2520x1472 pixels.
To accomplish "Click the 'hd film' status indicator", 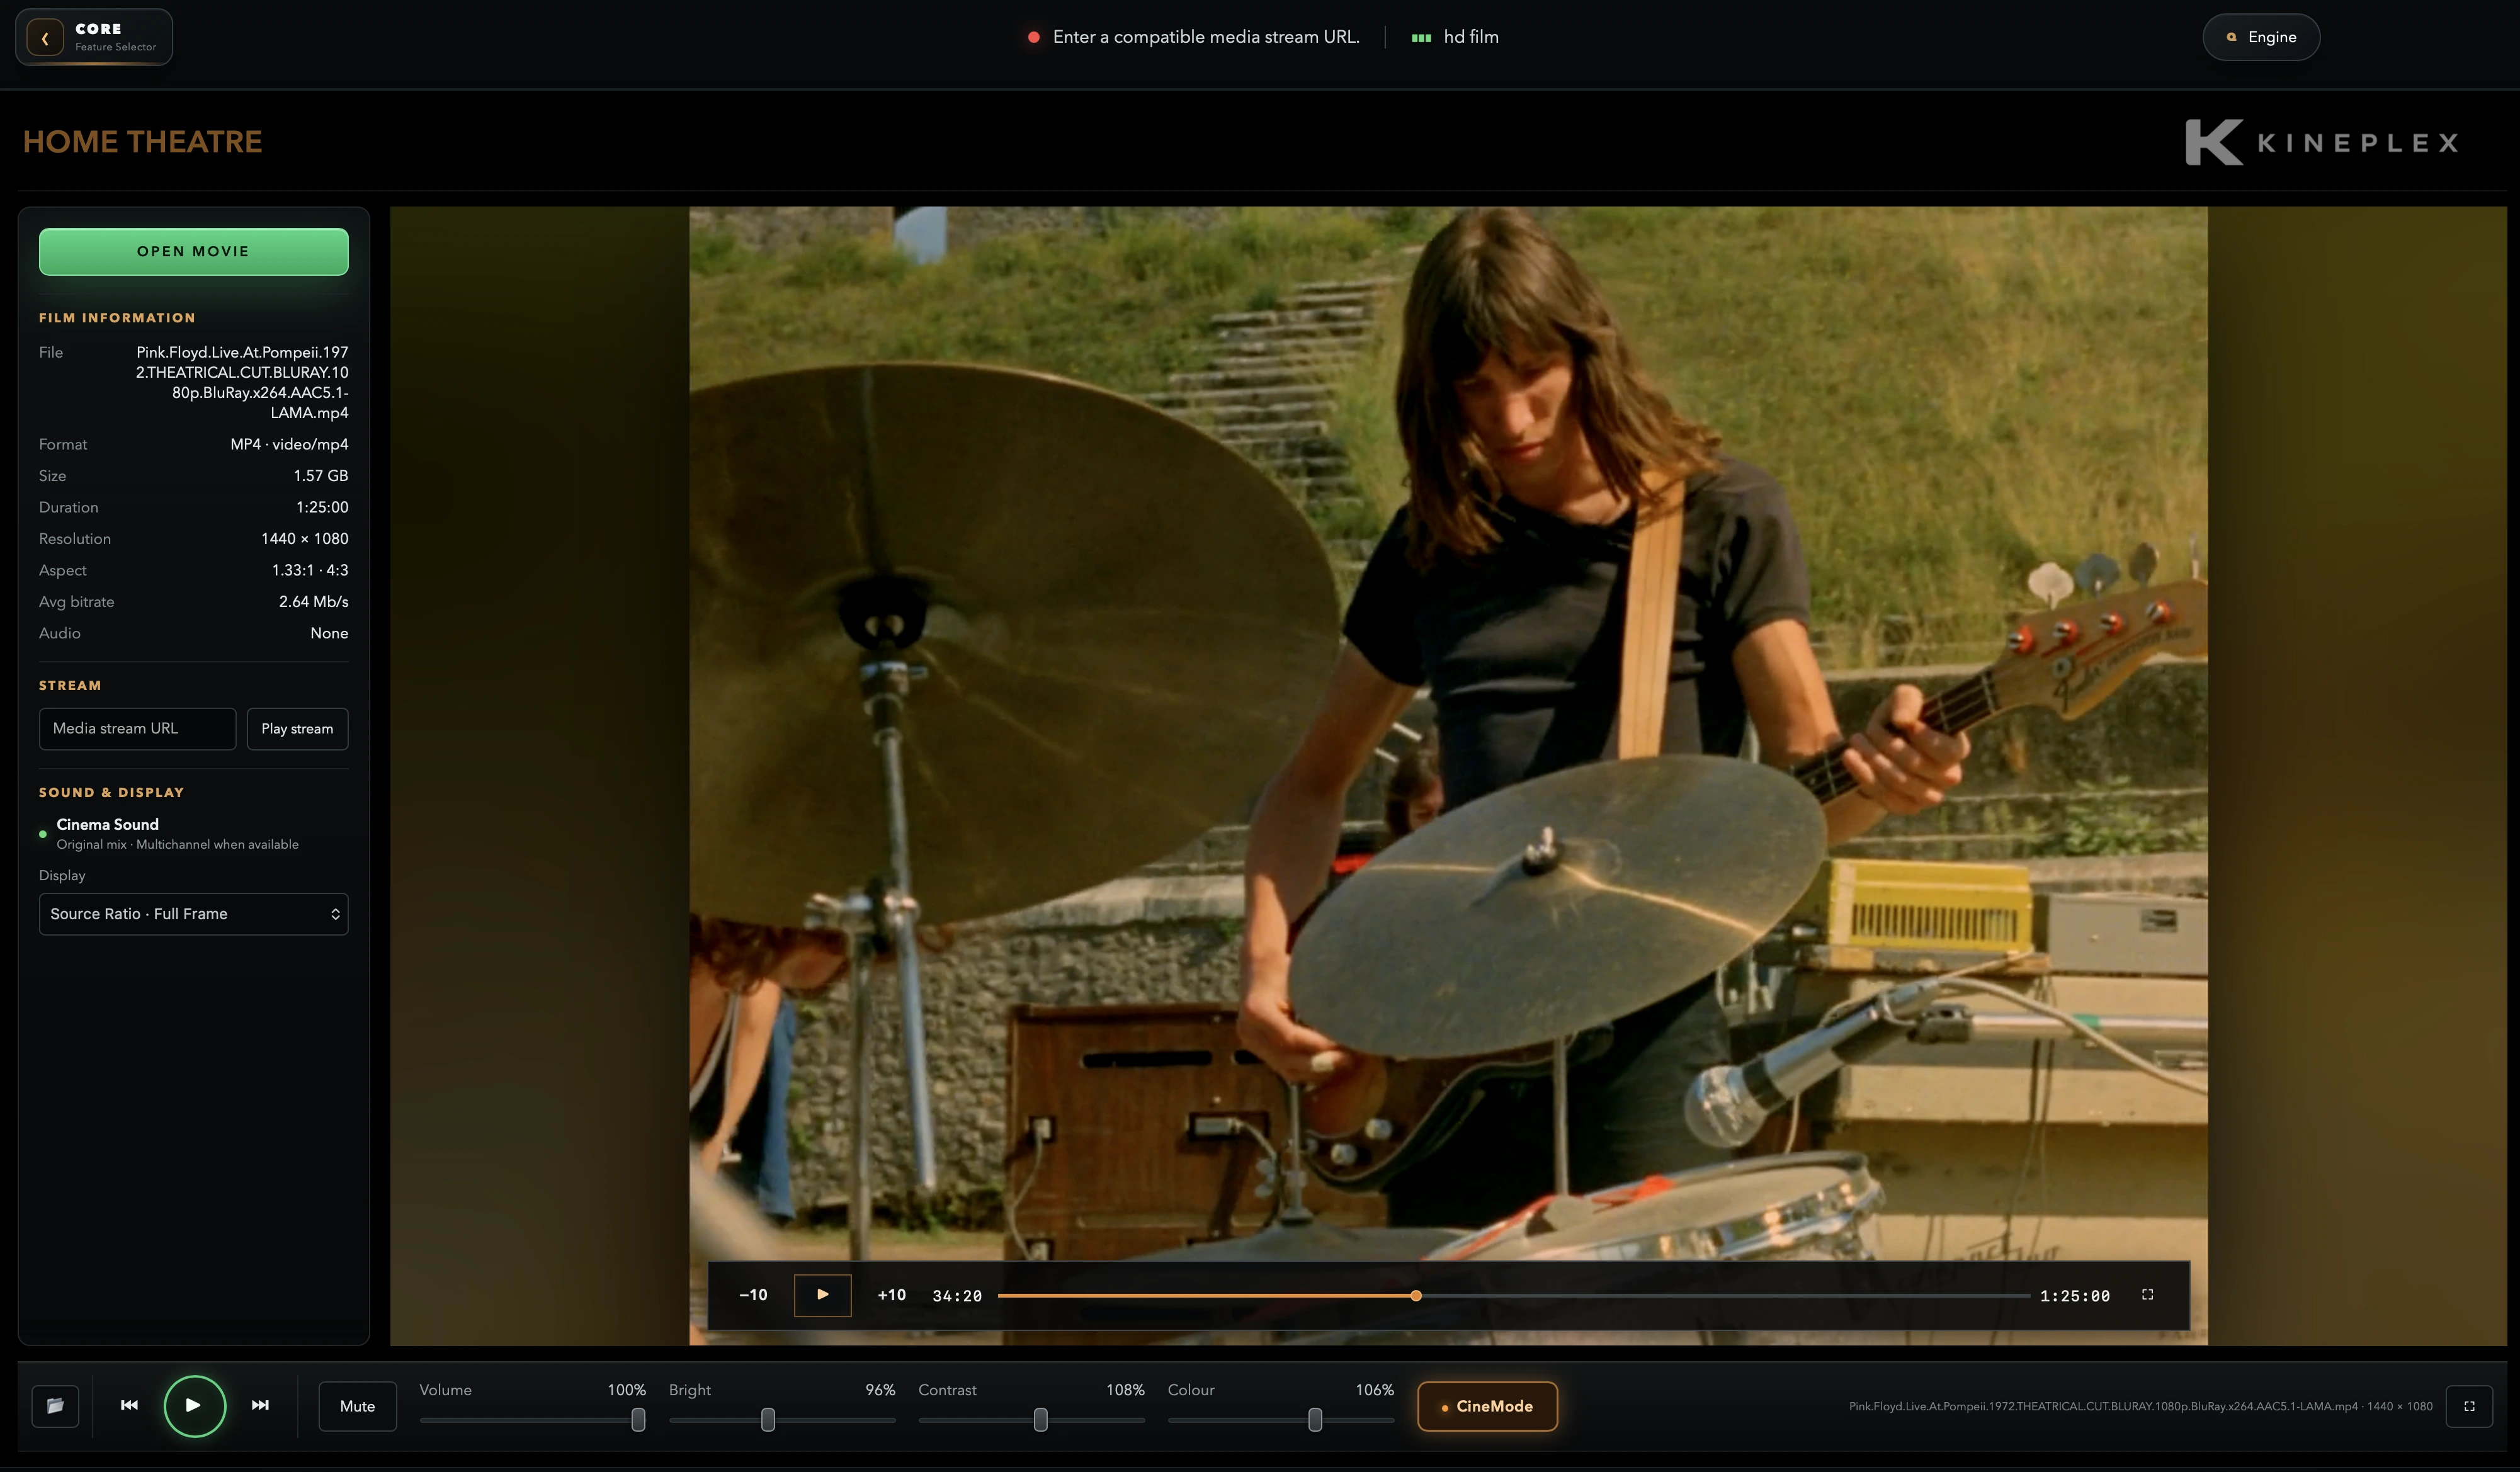I will [x=1456, y=37].
